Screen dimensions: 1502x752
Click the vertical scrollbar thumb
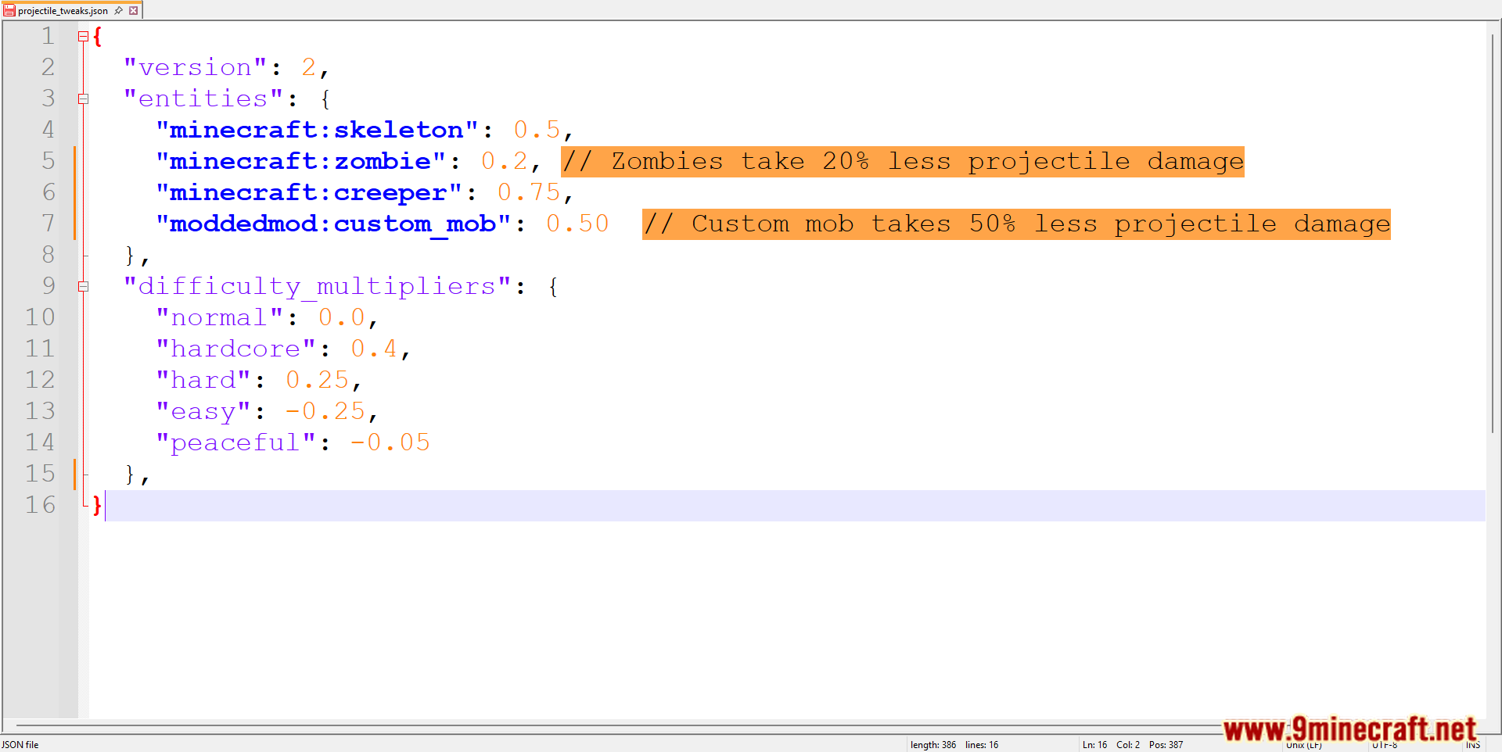tap(1493, 235)
